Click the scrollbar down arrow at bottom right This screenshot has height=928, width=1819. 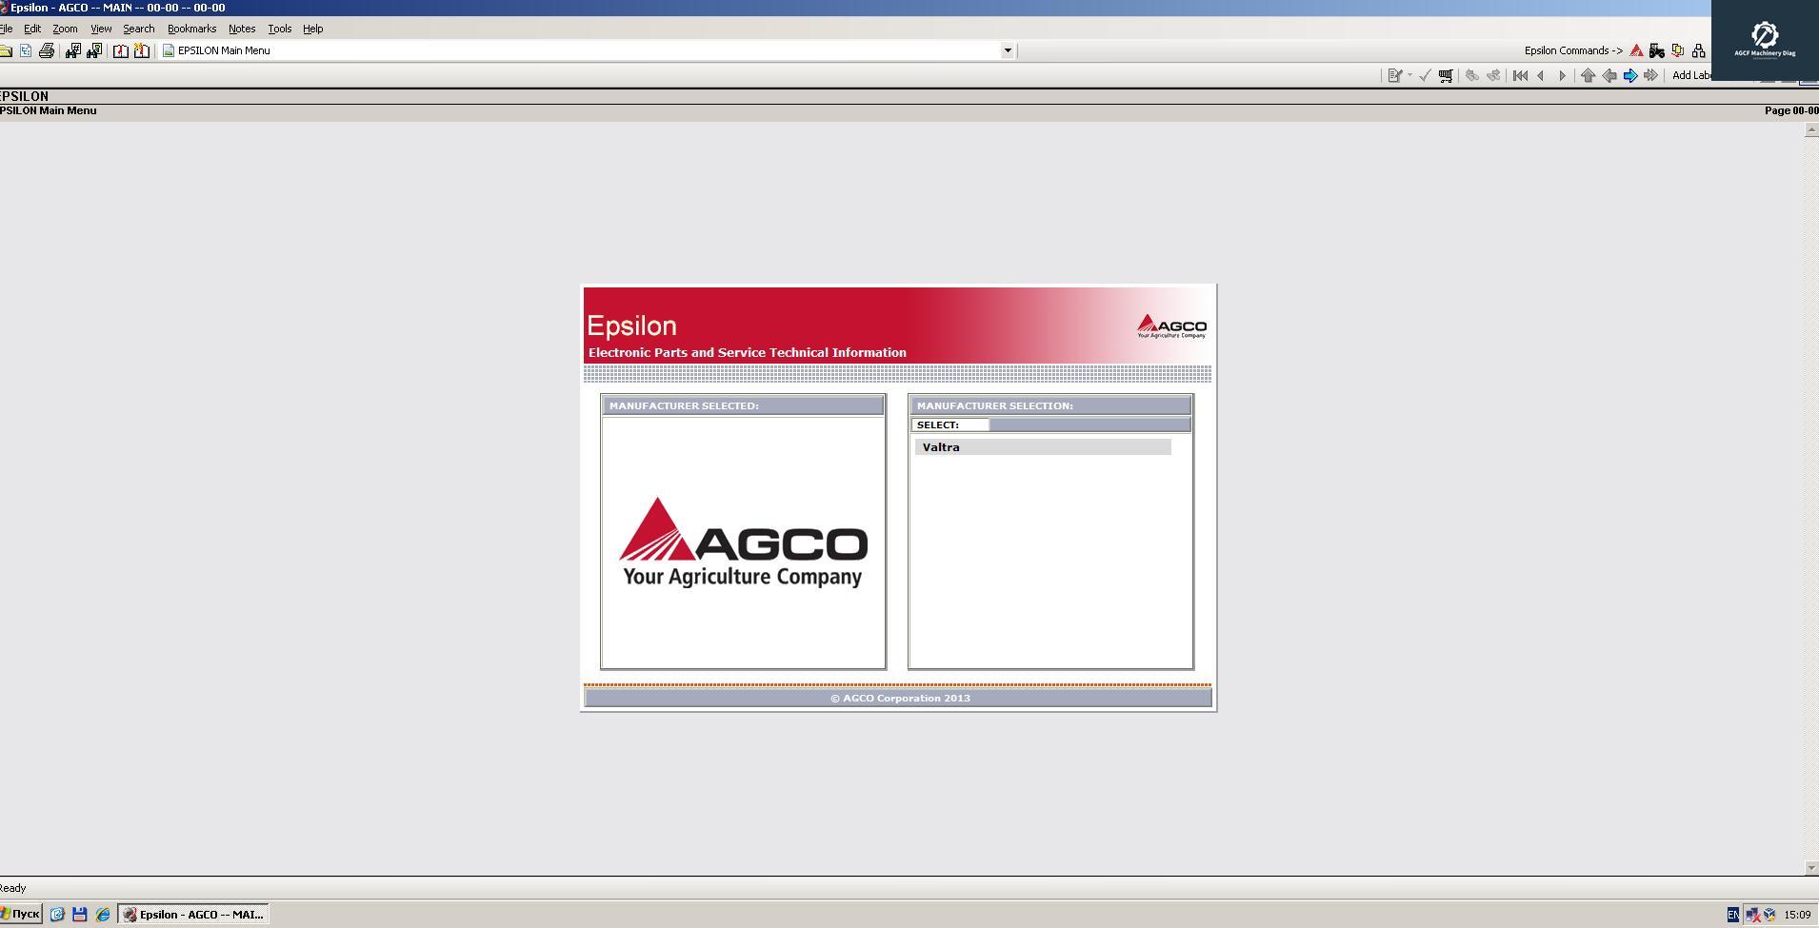pyautogui.click(x=1810, y=867)
